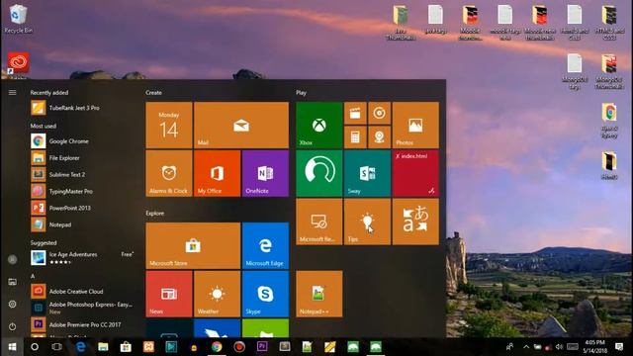Open the Weather tile
The image size is (633, 356).
pyautogui.click(x=217, y=294)
